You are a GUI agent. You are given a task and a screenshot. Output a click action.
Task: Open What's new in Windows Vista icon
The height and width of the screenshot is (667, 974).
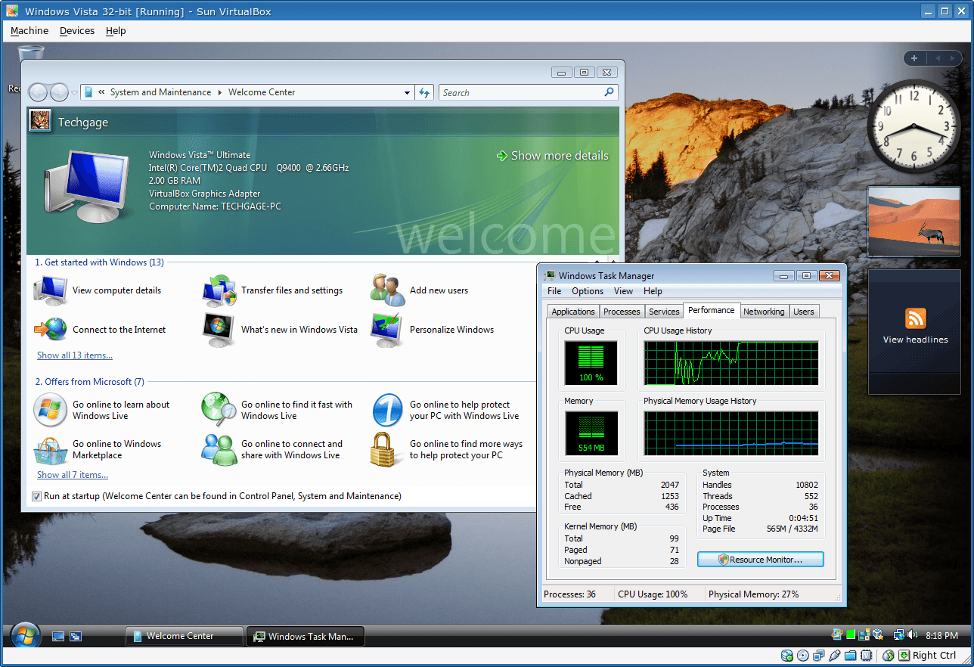220,330
